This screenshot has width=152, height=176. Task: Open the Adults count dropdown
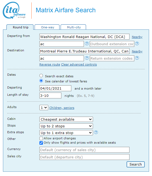click(x=44, y=108)
